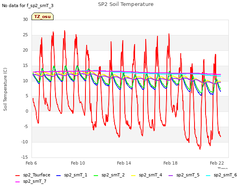Click the 15 y-axis tick label
Screen dimensions: 252x189
(25, 66)
